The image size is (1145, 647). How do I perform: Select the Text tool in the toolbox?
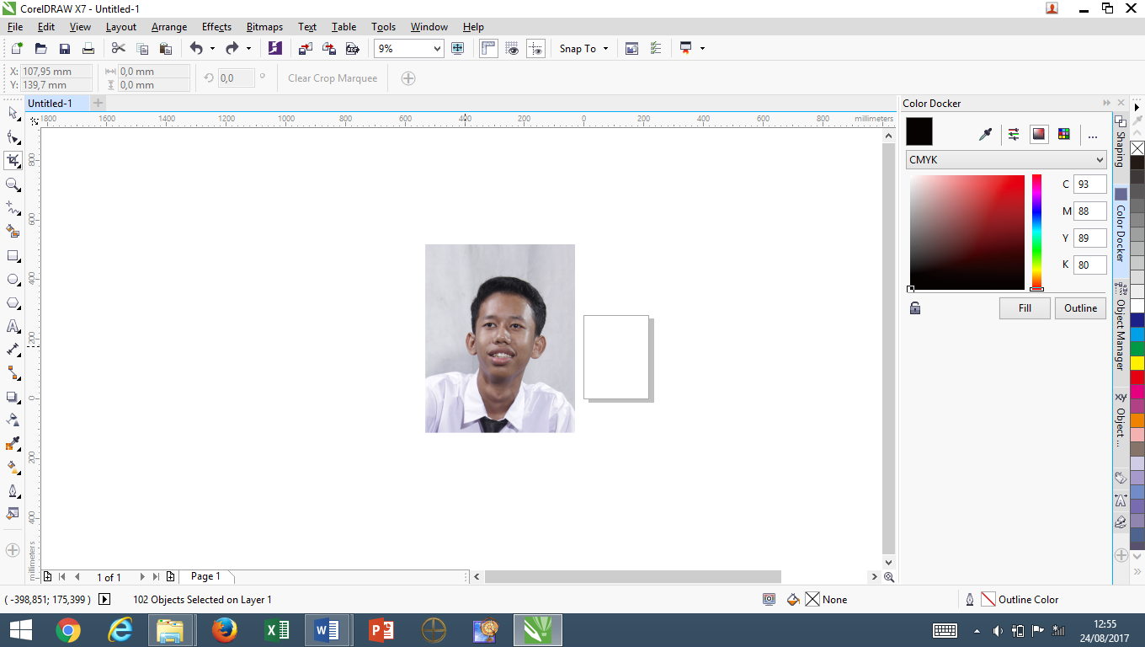(x=13, y=326)
